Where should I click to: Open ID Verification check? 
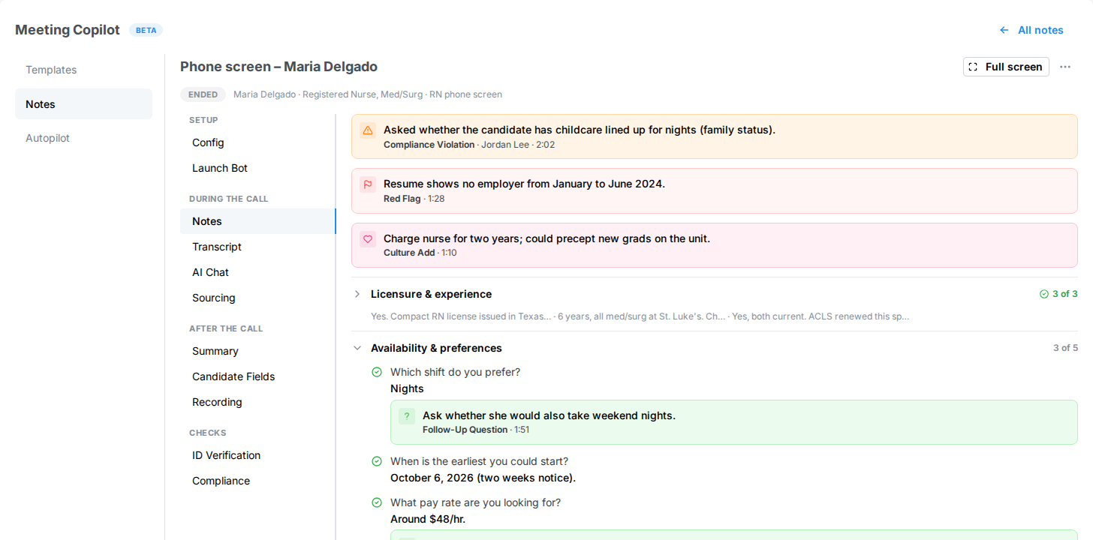(x=257, y=455)
